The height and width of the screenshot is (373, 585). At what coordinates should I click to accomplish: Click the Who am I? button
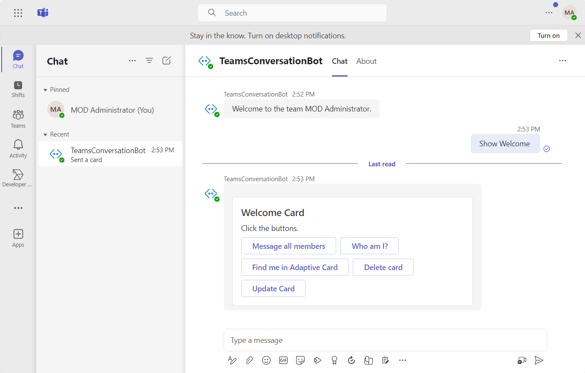370,246
